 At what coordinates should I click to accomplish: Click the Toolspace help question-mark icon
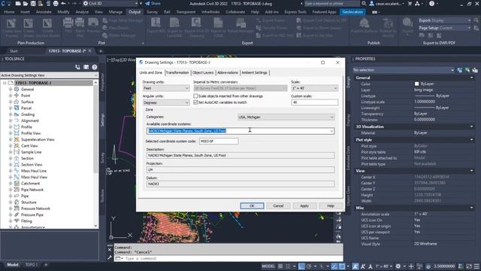95,67
